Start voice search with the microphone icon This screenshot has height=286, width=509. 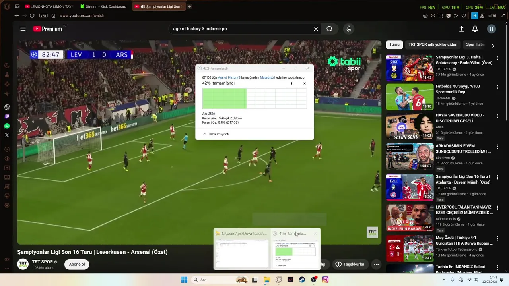click(349, 29)
